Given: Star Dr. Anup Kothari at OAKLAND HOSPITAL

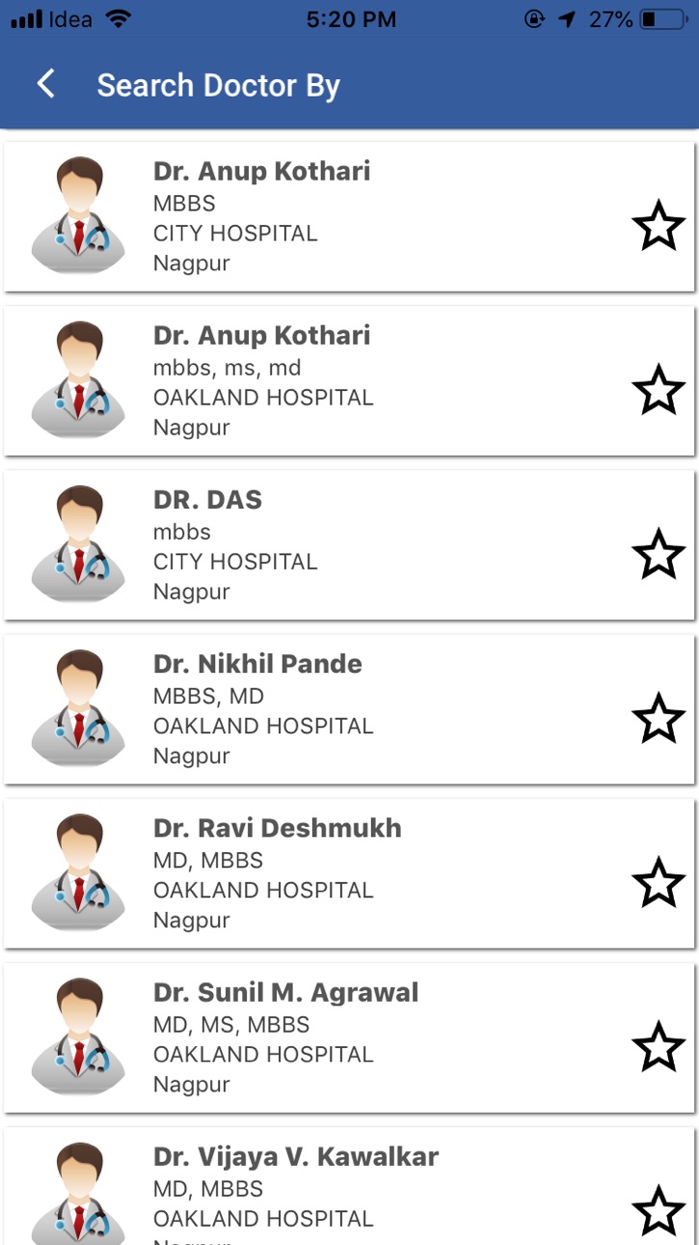Looking at the screenshot, I should [x=659, y=390].
